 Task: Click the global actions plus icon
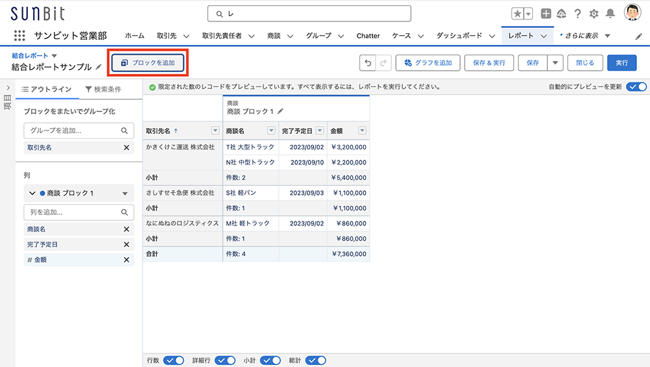546,14
